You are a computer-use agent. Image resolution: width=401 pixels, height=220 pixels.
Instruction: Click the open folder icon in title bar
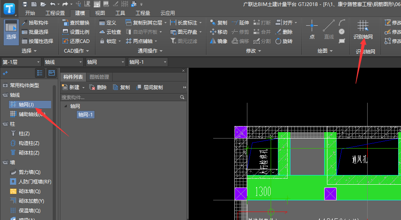(x=43, y=4)
